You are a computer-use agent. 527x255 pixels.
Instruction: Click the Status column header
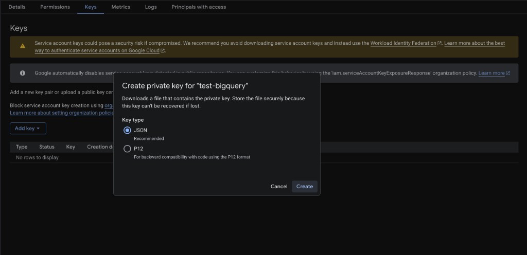pyautogui.click(x=47, y=147)
